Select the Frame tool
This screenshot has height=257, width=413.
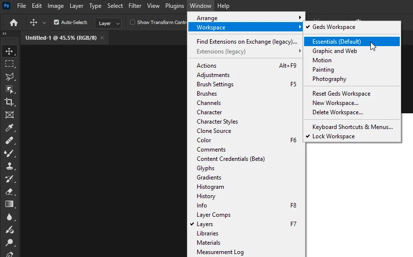[x=9, y=115]
